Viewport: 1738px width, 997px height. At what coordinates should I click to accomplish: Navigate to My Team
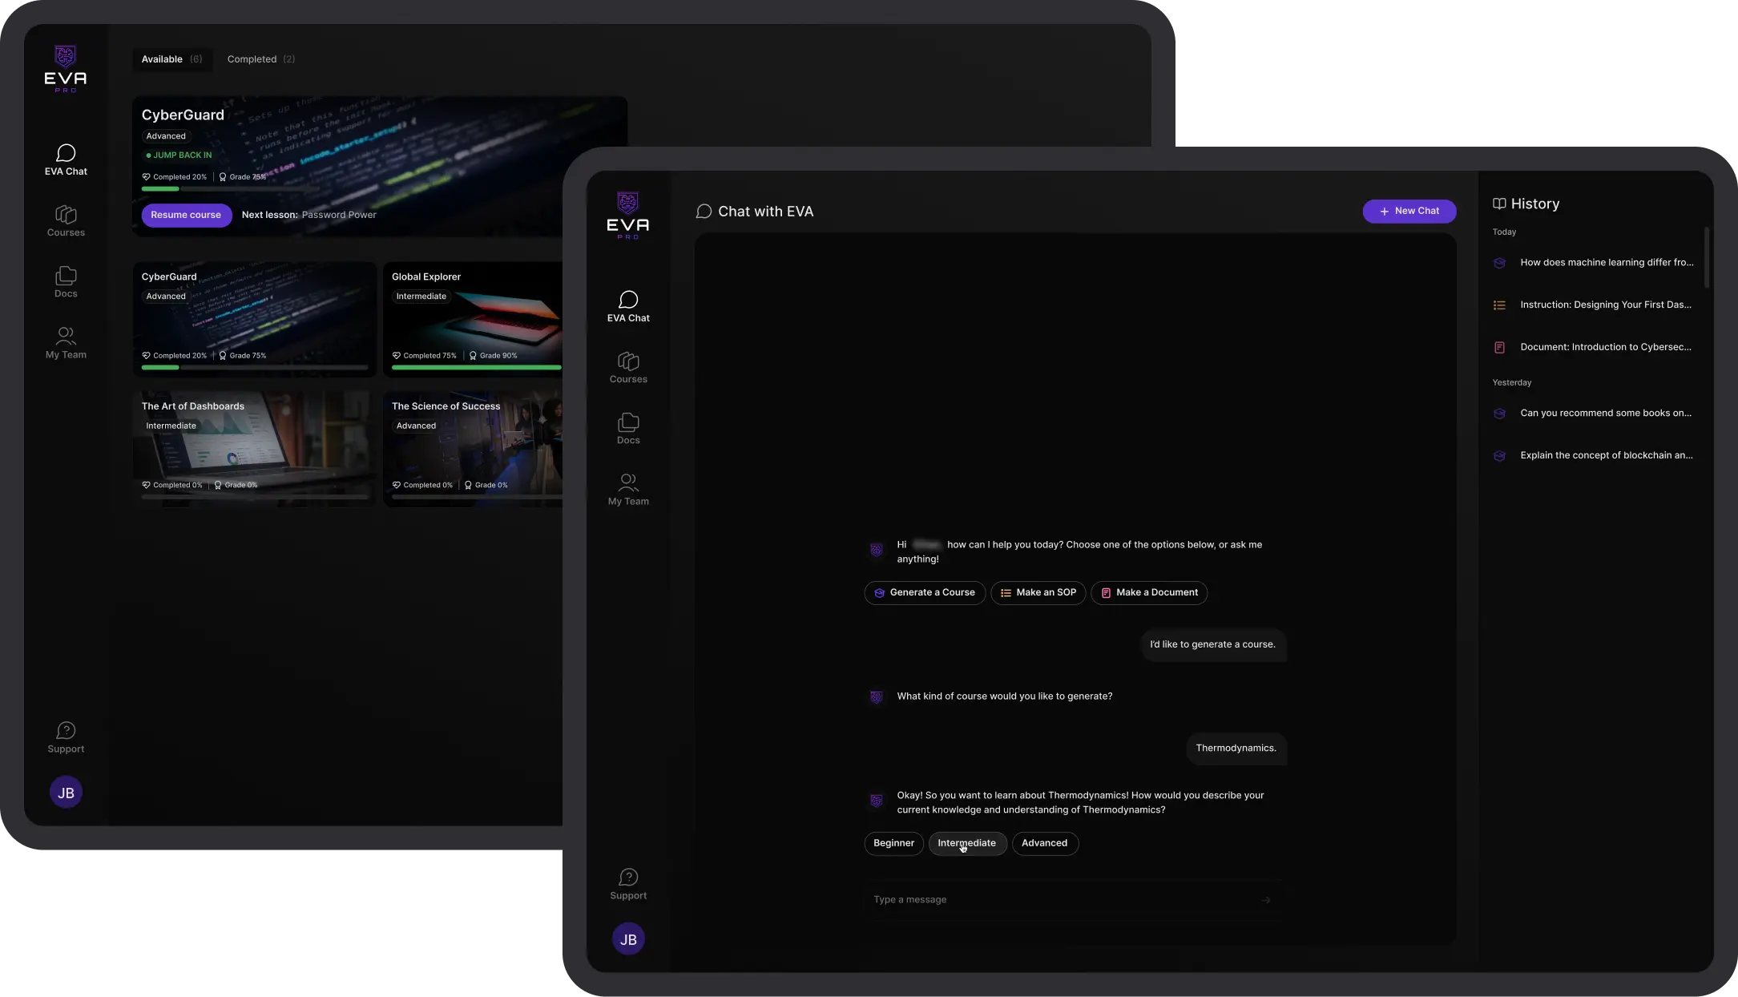click(x=628, y=489)
